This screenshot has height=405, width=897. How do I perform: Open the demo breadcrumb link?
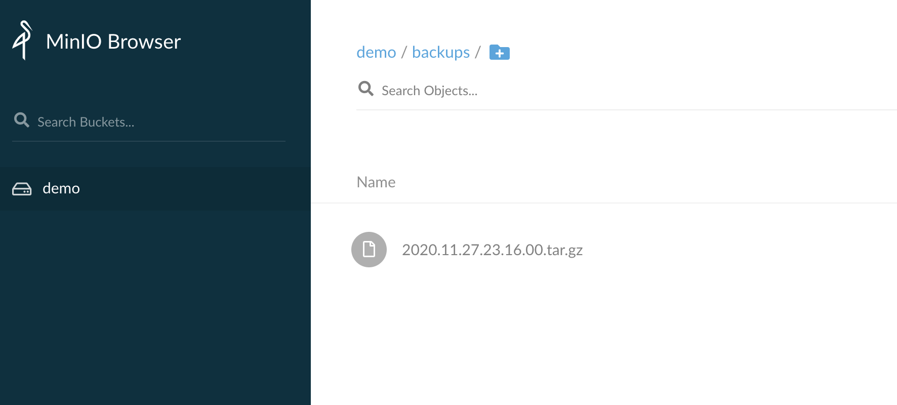tap(376, 52)
